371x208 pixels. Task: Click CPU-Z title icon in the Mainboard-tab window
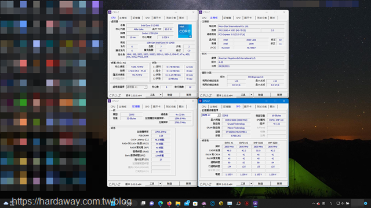(201, 12)
